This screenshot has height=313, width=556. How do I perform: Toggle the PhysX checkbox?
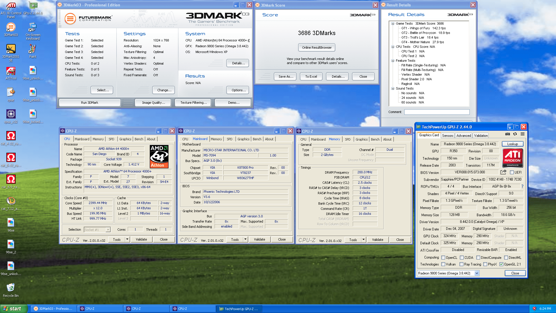[x=485, y=264]
